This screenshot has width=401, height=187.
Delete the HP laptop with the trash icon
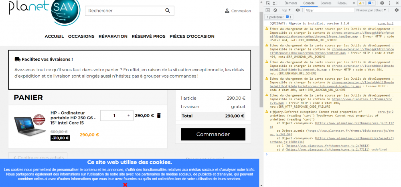coord(159,115)
